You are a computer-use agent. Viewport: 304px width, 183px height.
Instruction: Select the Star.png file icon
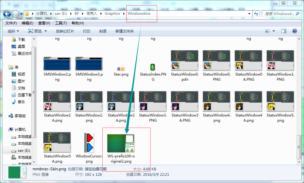121,69
